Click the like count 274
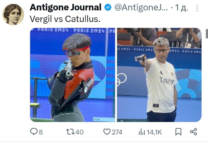This screenshot has width=208, height=143. 117,132
